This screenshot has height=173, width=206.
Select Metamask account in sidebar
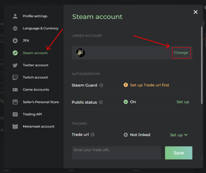point(38,126)
